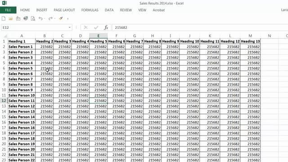288x162 pixels.
Task: Click empty cell N5
Action: (269, 63)
